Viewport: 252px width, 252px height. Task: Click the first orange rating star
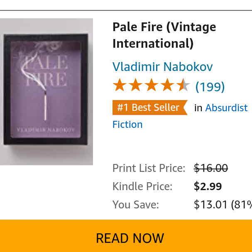[120, 85]
